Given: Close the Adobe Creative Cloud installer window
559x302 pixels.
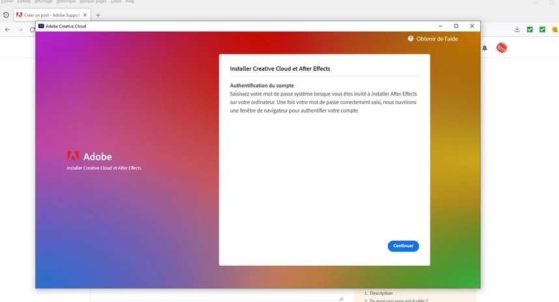Looking at the screenshot, I should (472, 26).
